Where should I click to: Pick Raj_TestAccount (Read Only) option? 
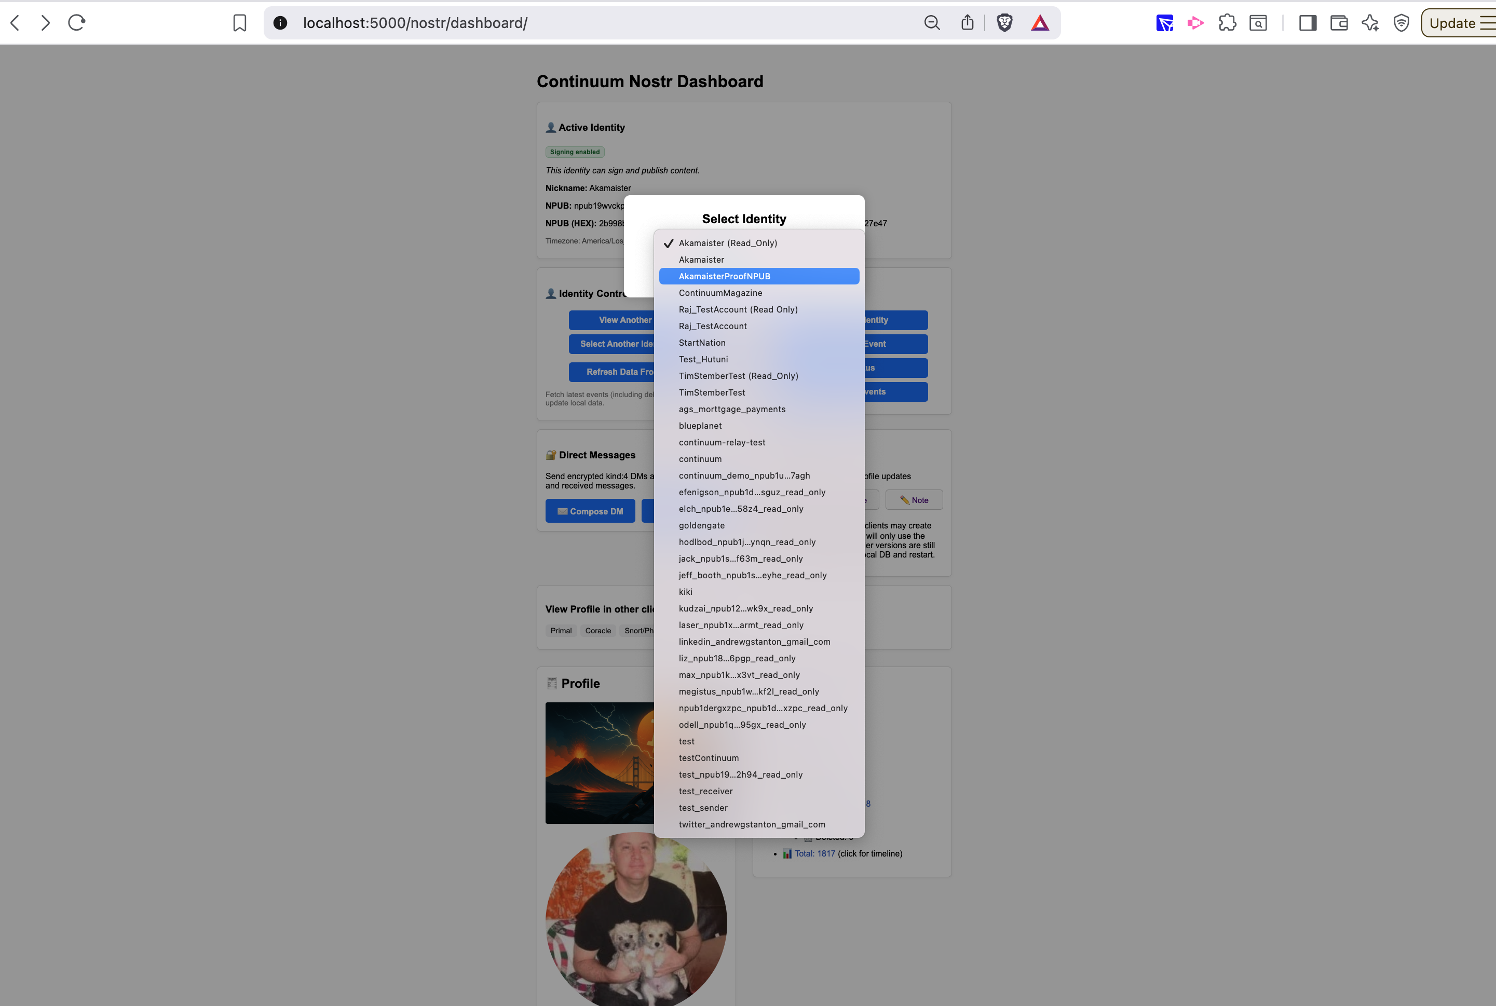(738, 310)
